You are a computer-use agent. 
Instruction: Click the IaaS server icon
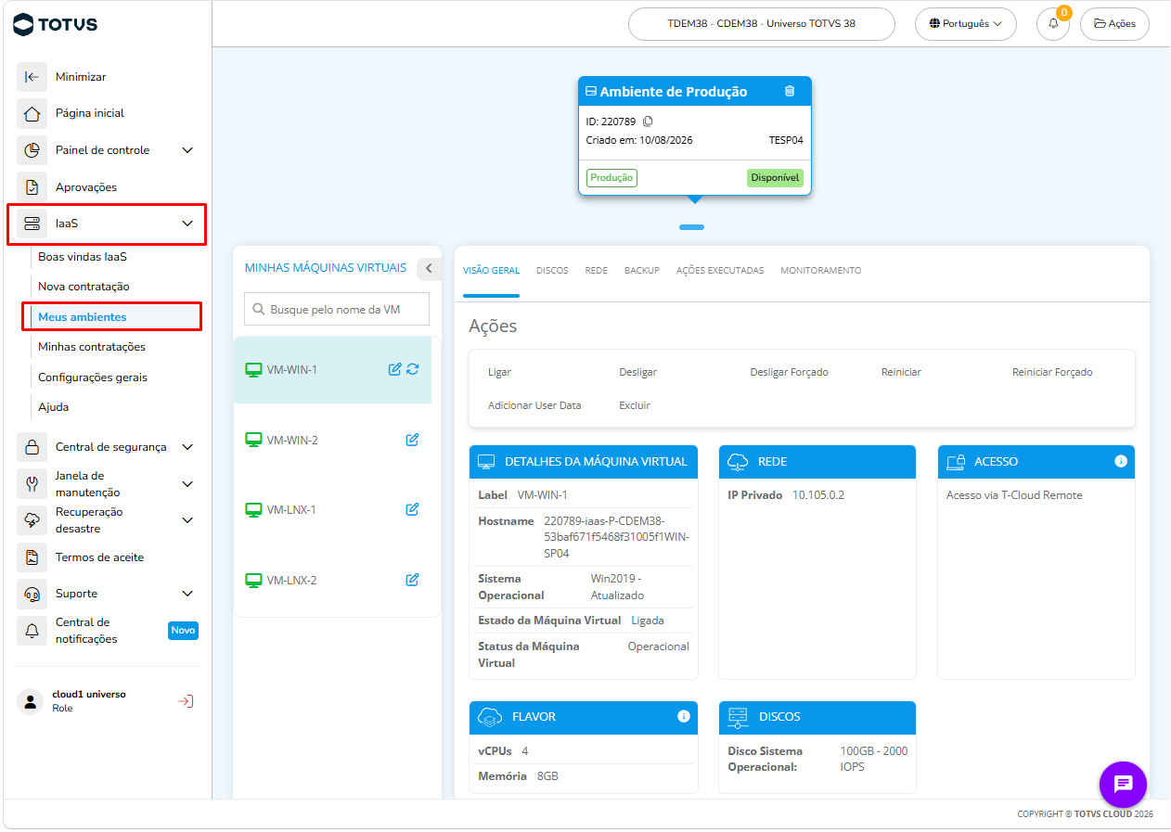(32, 224)
